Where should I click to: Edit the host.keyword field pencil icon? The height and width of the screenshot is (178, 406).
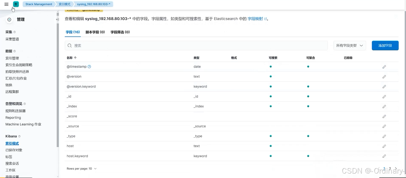pyautogui.click(x=384, y=156)
